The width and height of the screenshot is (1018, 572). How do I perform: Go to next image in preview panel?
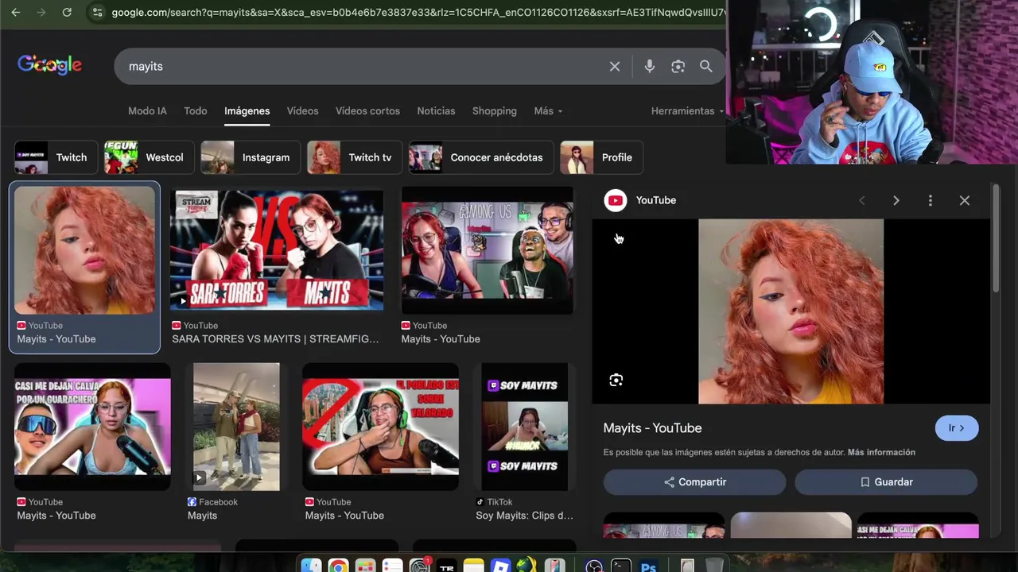point(896,200)
